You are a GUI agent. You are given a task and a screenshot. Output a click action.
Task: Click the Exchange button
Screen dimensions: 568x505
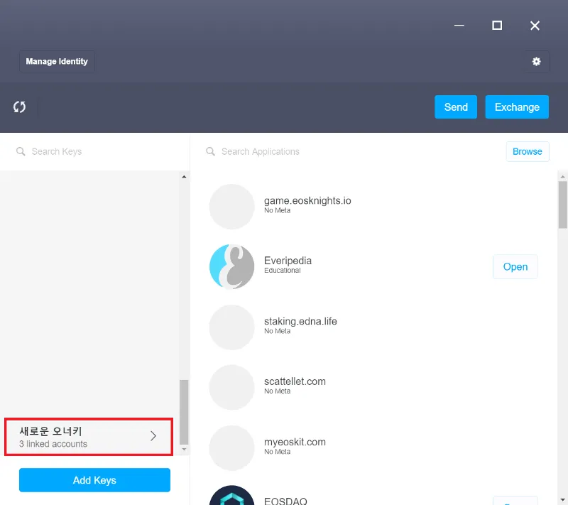coord(517,107)
